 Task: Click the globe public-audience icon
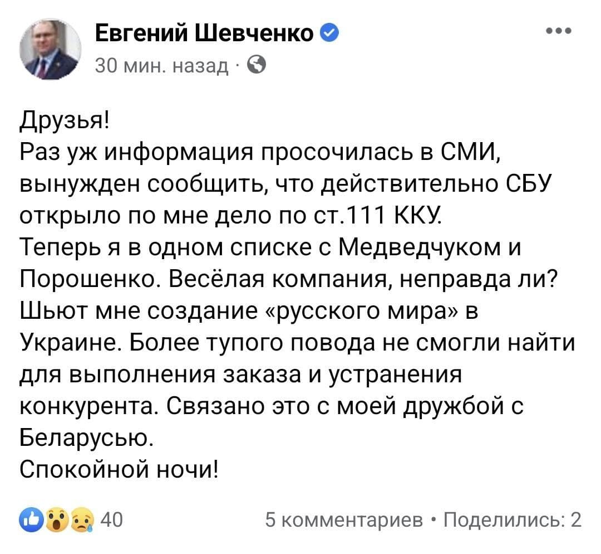click(x=257, y=65)
